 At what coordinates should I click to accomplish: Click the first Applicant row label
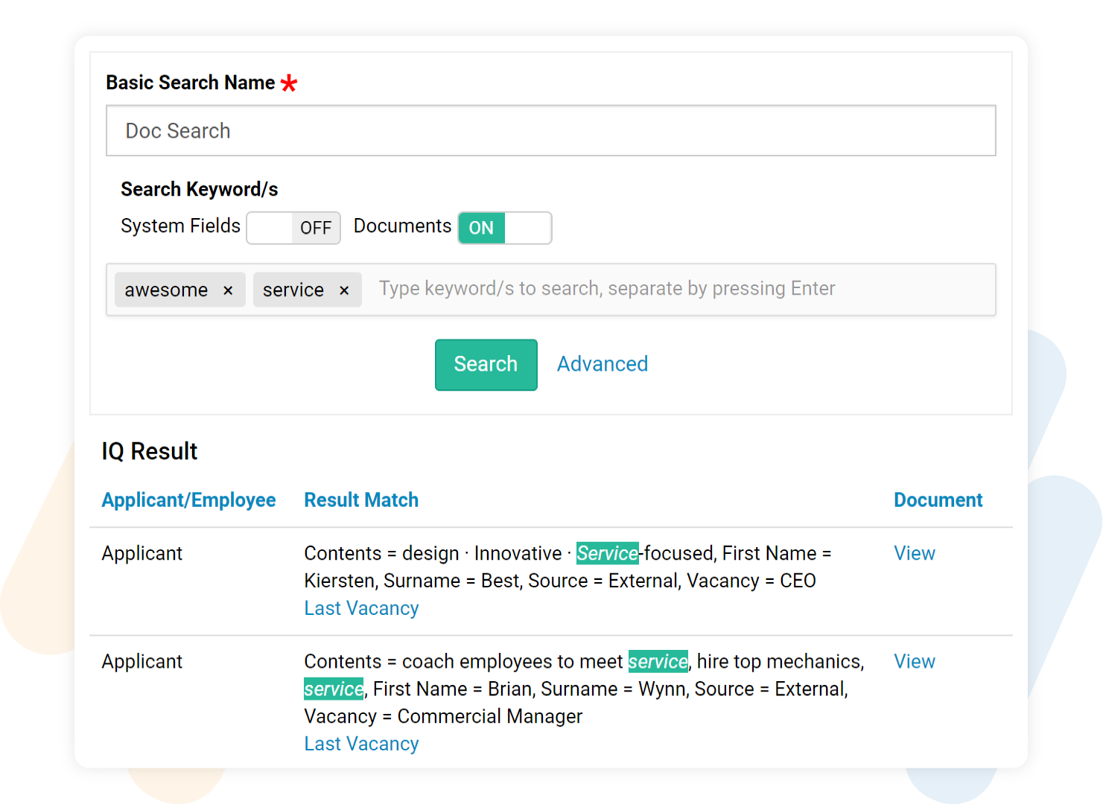142,553
